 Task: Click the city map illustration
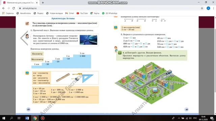point(151,83)
